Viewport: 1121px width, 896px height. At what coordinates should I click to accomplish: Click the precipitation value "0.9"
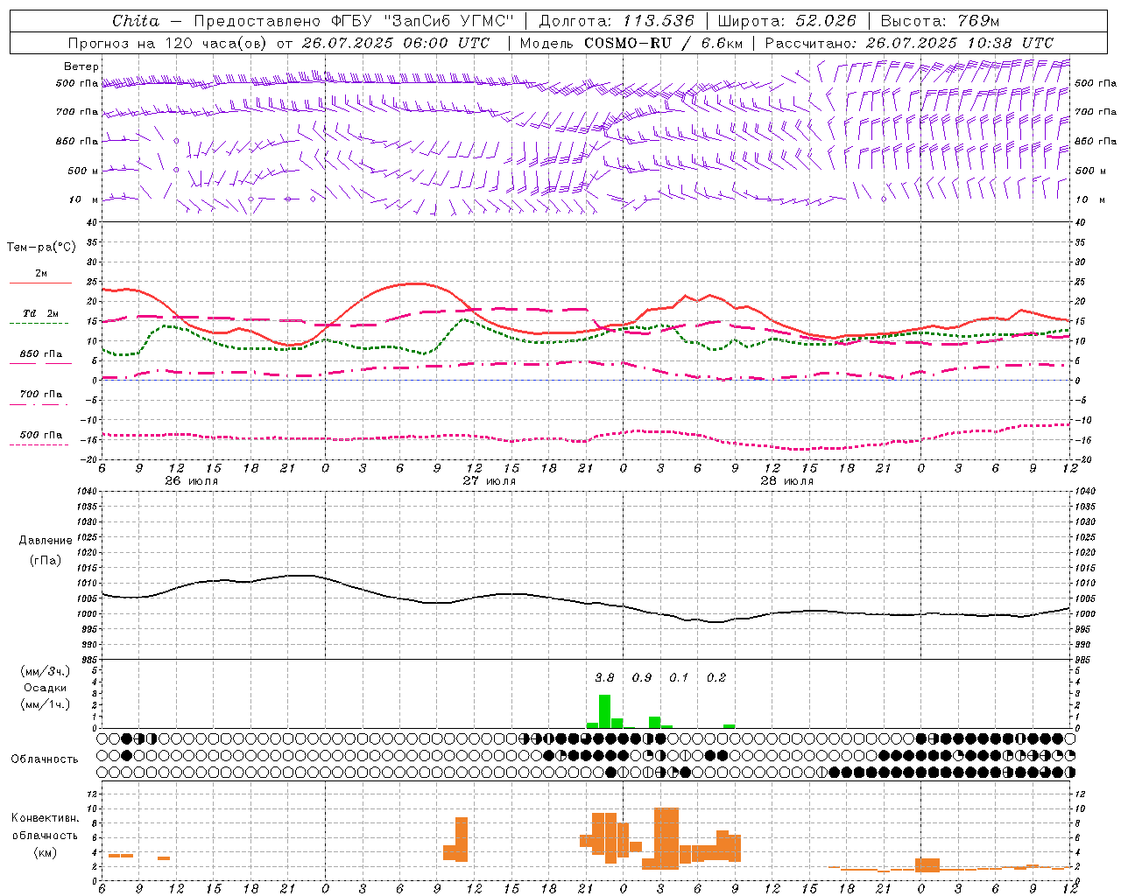pos(642,677)
